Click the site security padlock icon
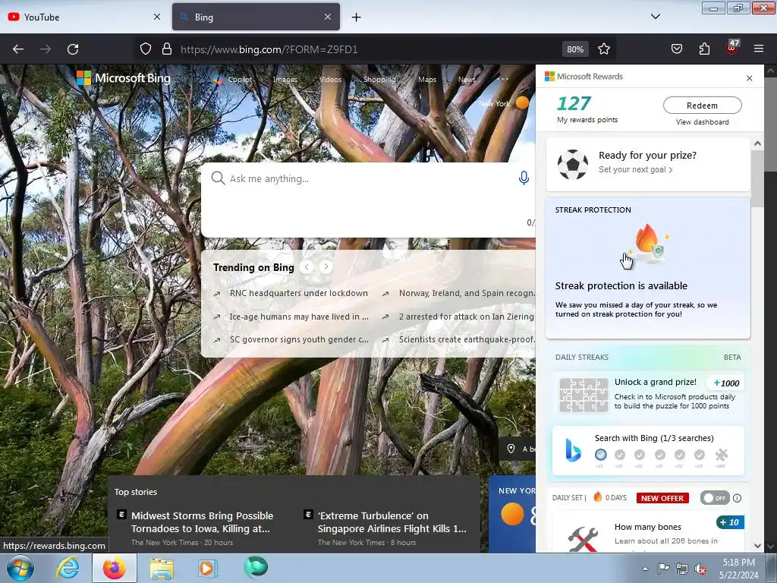Viewport: 777px width, 583px height. (x=167, y=49)
